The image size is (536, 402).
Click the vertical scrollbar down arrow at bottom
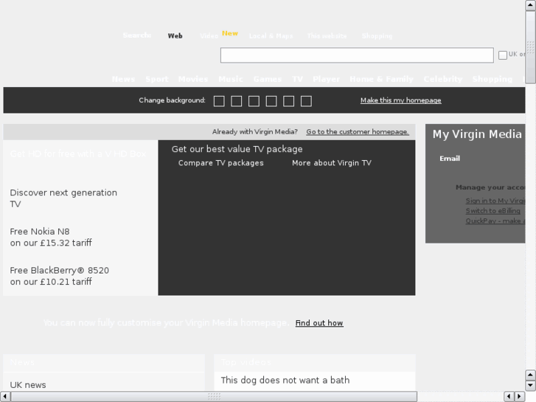(530, 385)
